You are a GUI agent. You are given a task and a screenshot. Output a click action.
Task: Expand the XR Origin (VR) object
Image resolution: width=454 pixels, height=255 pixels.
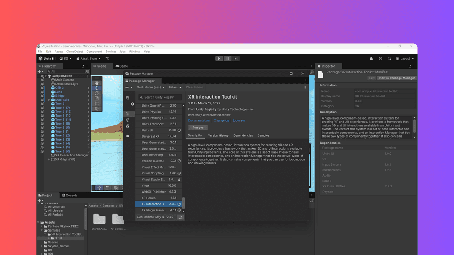pos(49,159)
